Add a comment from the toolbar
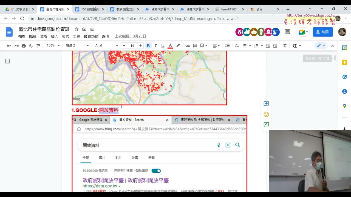Viewport: 351px width, 197px height. pyautogui.click(x=195, y=46)
